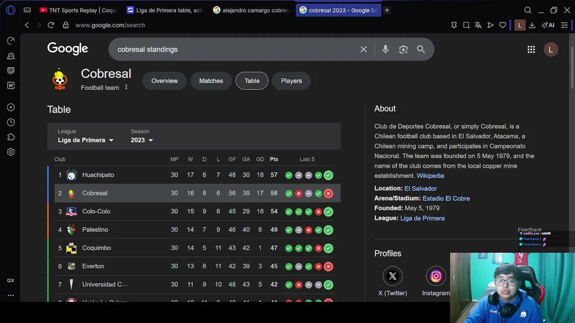Open Estadio El Cobre link

pyautogui.click(x=446, y=198)
